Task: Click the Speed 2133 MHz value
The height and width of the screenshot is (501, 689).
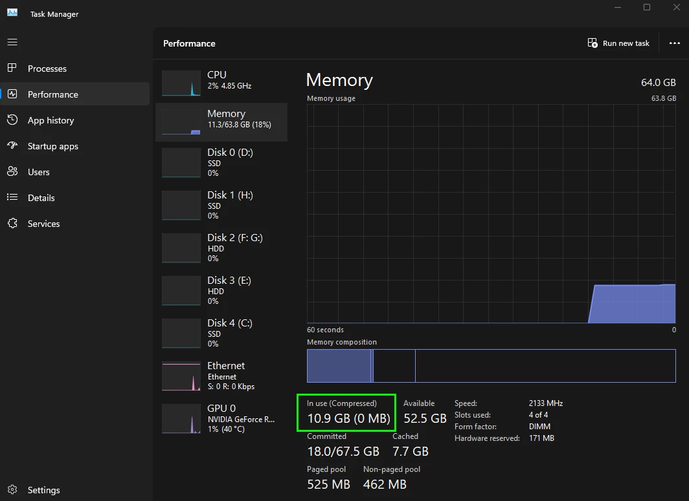Action: (x=546, y=403)
